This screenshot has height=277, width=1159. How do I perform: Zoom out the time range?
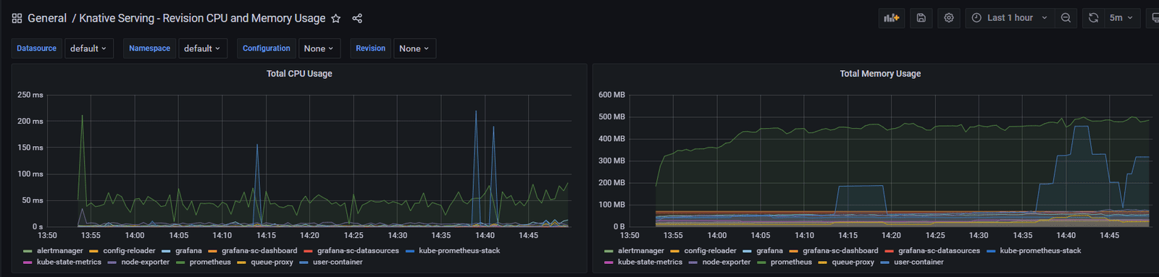click(x=1066, y=18)
